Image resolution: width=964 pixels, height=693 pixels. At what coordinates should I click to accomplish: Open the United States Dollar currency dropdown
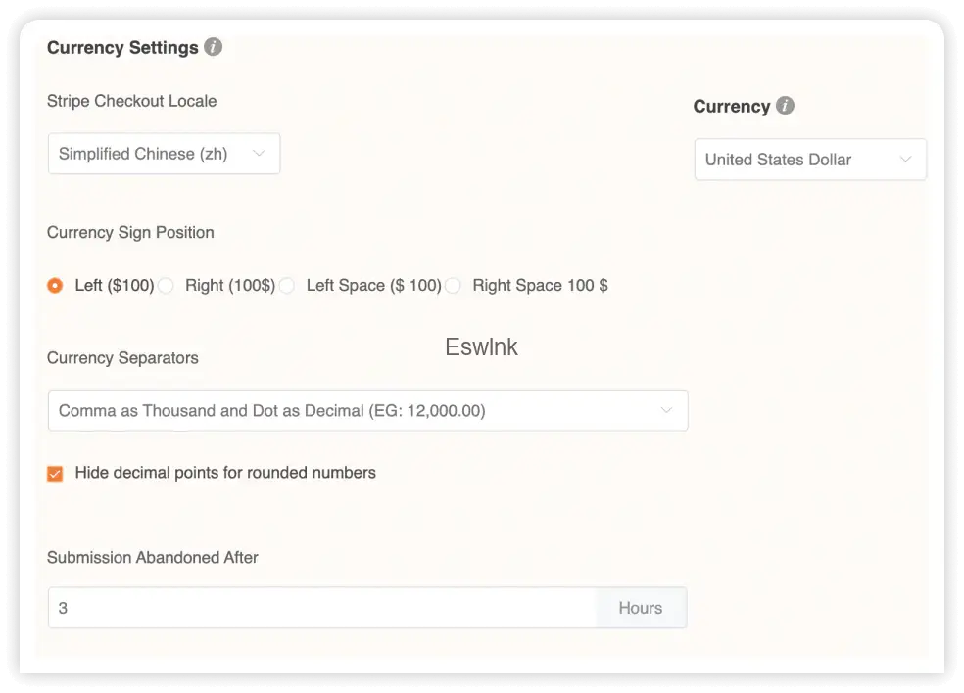pos(809,160)
